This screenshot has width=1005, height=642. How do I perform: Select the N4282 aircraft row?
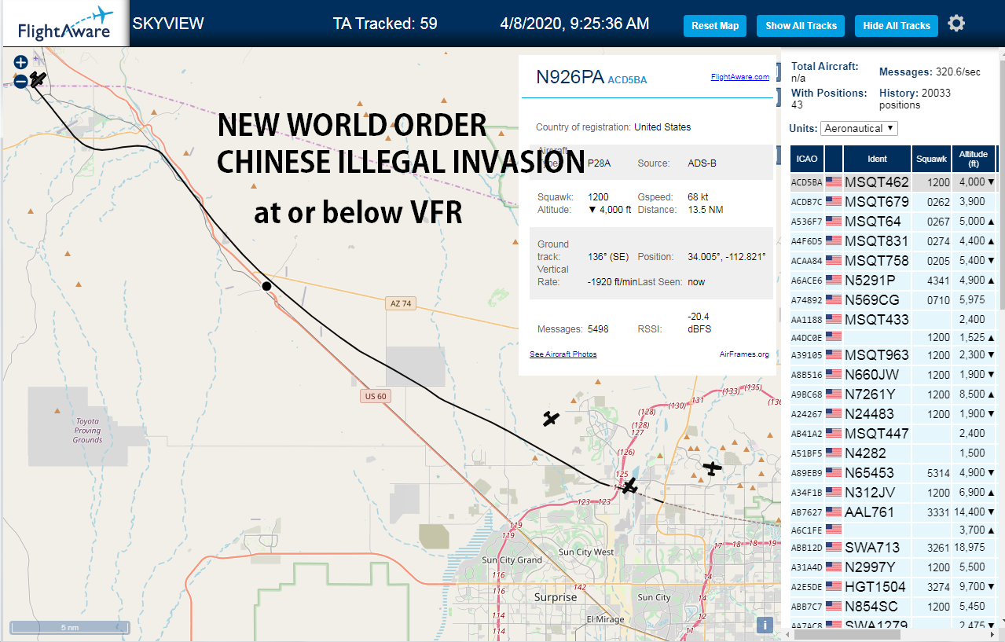point(893,453)
